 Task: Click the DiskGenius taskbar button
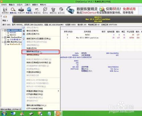pos(58,113)
